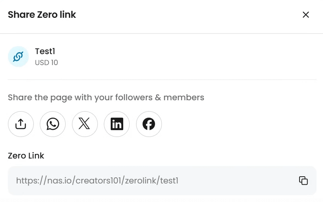Share the link on X
This screenshot has width=323, height=202.
coord(85,124)
